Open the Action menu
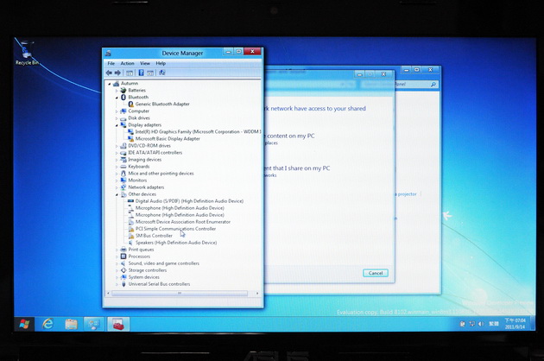544x361 pixels. pyautogui.click(x=127, y=63)
